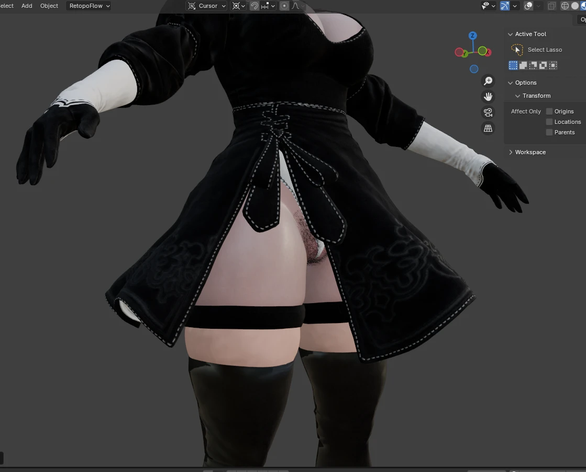The width and height of the screenshot is (586, 472).
Task: Enable Affect Only Origins checkbox
Action: click(x=549, y=111)
